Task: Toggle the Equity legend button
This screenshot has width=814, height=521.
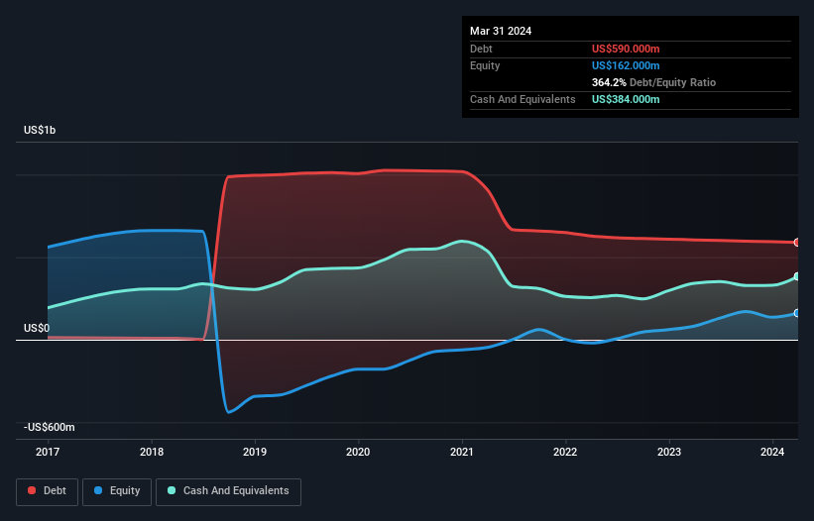Action: 117,491
